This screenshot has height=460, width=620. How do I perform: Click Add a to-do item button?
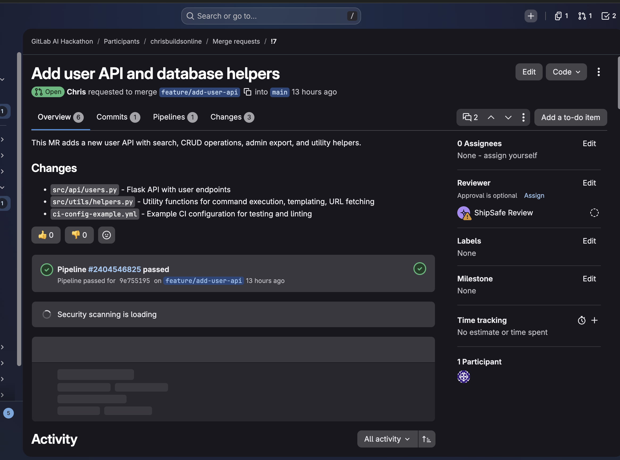click(x=570, y=117)
